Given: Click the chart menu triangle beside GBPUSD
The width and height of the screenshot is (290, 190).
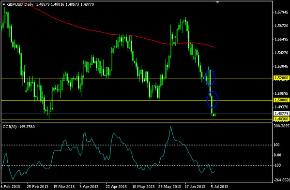Looking at the screenshot, I should (x=4, y=4).
